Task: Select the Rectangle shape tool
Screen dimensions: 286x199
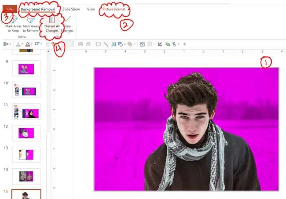Action: [98, 44]
